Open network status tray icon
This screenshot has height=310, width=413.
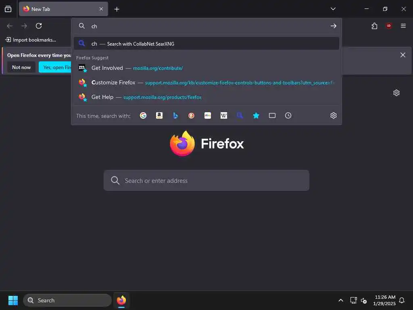pyautogui.click(x=353, y=300)
